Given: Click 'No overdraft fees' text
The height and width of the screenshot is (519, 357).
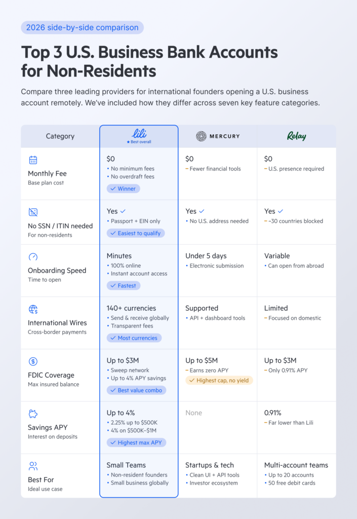Looking at the screenshot, I should [133, 177].
